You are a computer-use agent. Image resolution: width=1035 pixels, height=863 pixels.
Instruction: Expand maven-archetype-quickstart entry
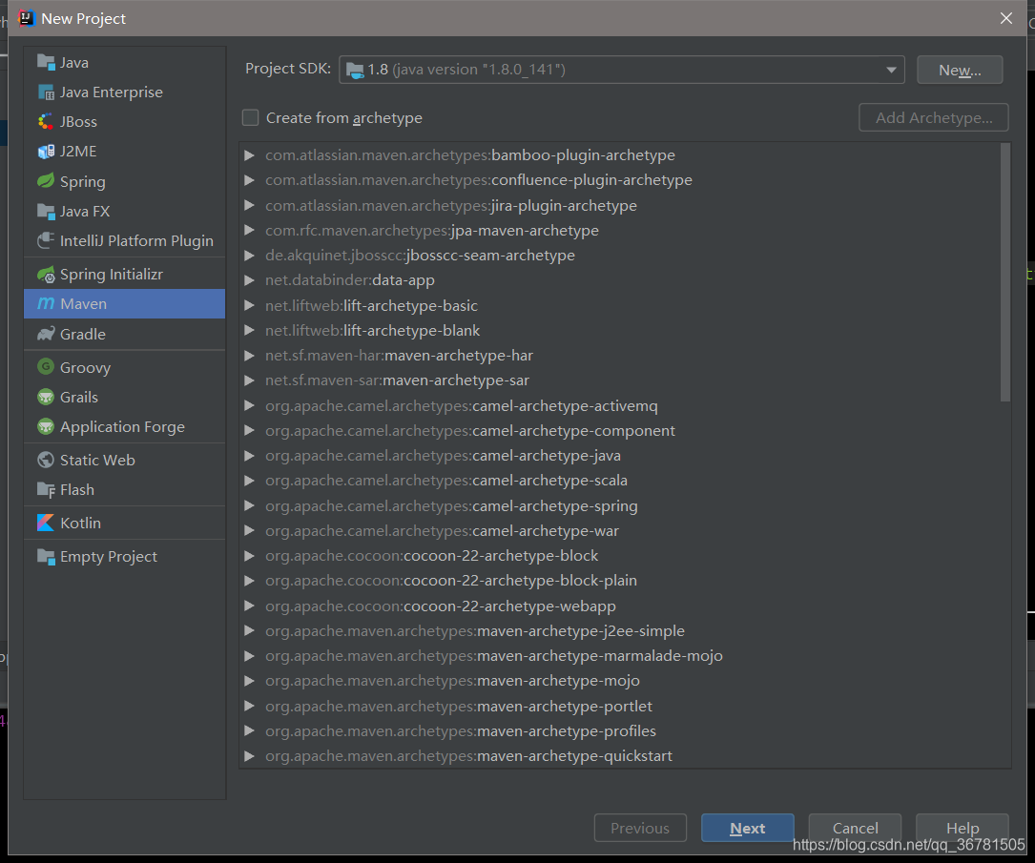click(250, 756)
